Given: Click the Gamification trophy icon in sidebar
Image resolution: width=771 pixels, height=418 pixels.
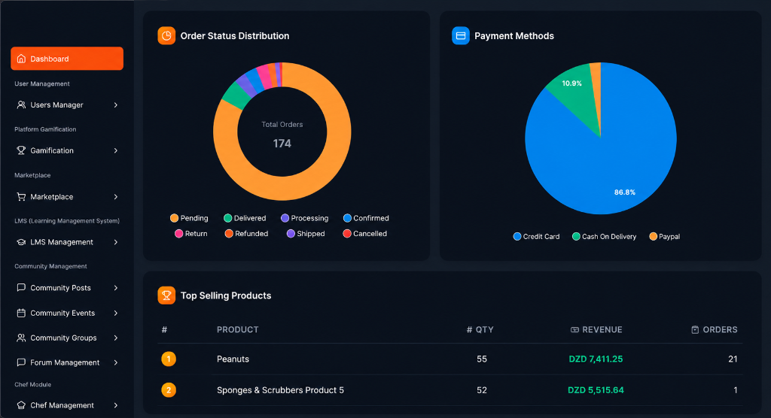Looking at the screenshot, I should [x=21, y=150].
